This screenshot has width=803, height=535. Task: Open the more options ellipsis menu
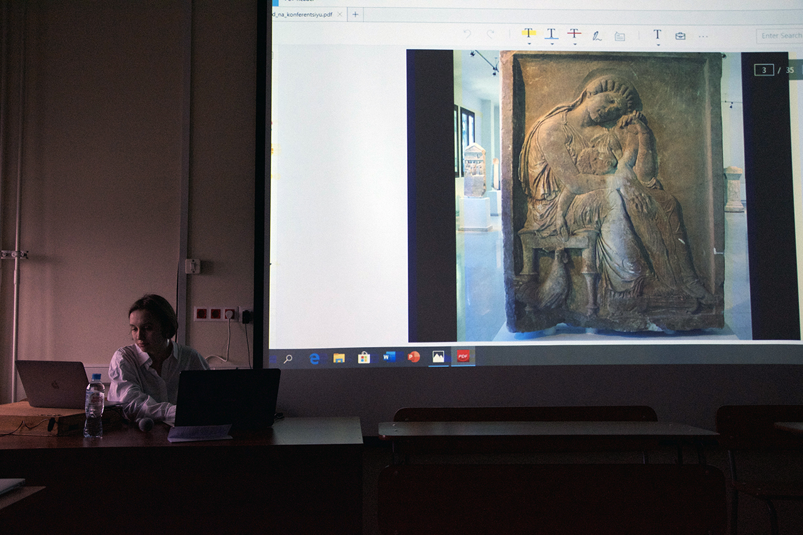[703, 36]
